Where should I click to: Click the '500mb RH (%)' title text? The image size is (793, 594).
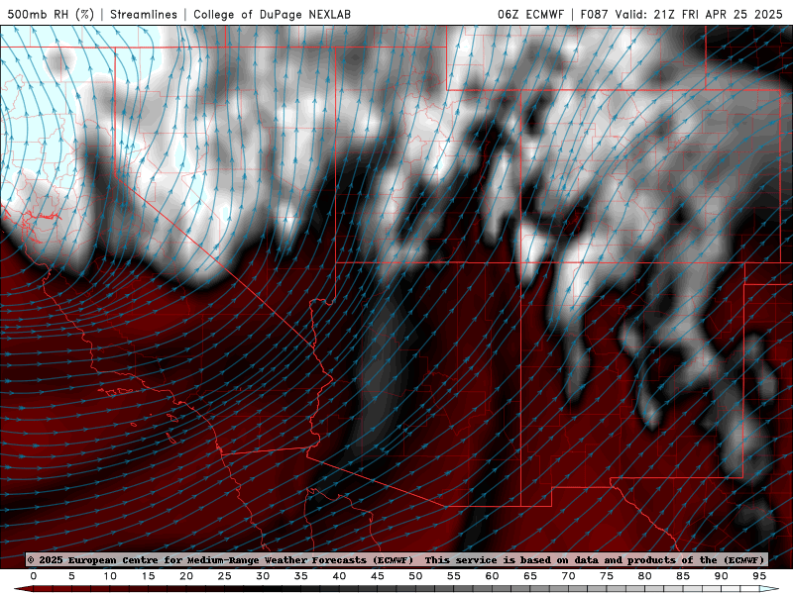pyautogui.click(x=51, y=14)
